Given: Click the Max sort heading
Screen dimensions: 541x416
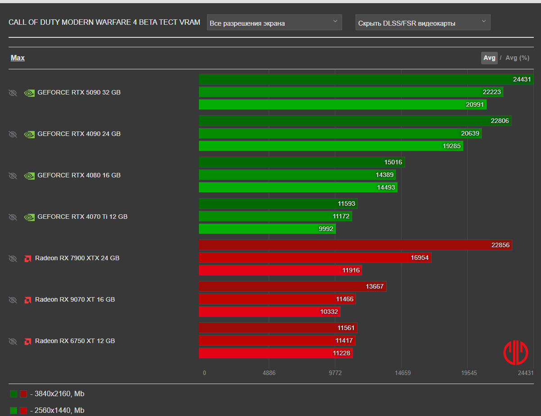Looking at the screenshot, I should tap(18, 58).
